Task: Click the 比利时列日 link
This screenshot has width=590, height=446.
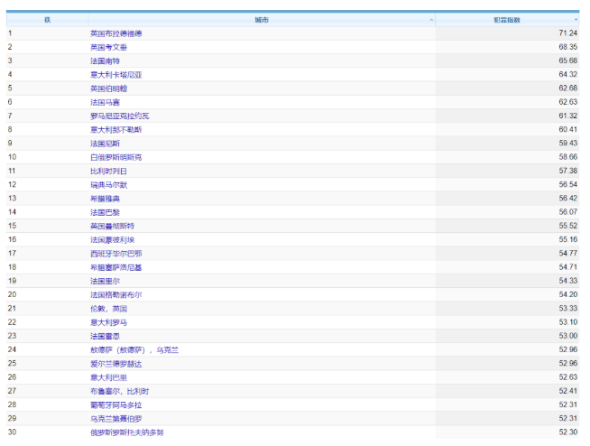Action: (x=108, y=171)
